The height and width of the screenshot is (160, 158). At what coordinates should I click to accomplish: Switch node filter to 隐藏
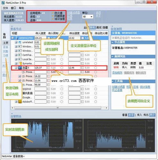(105, 27)
